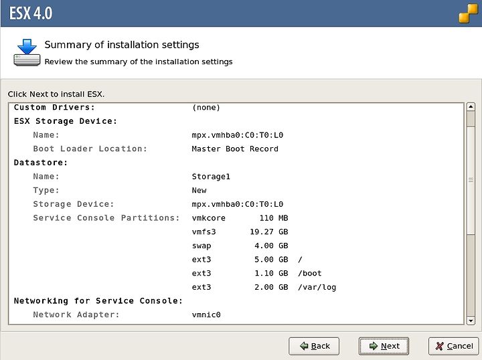
Task: Click the 'Network Adapter:' label
Action: (76, 314)
